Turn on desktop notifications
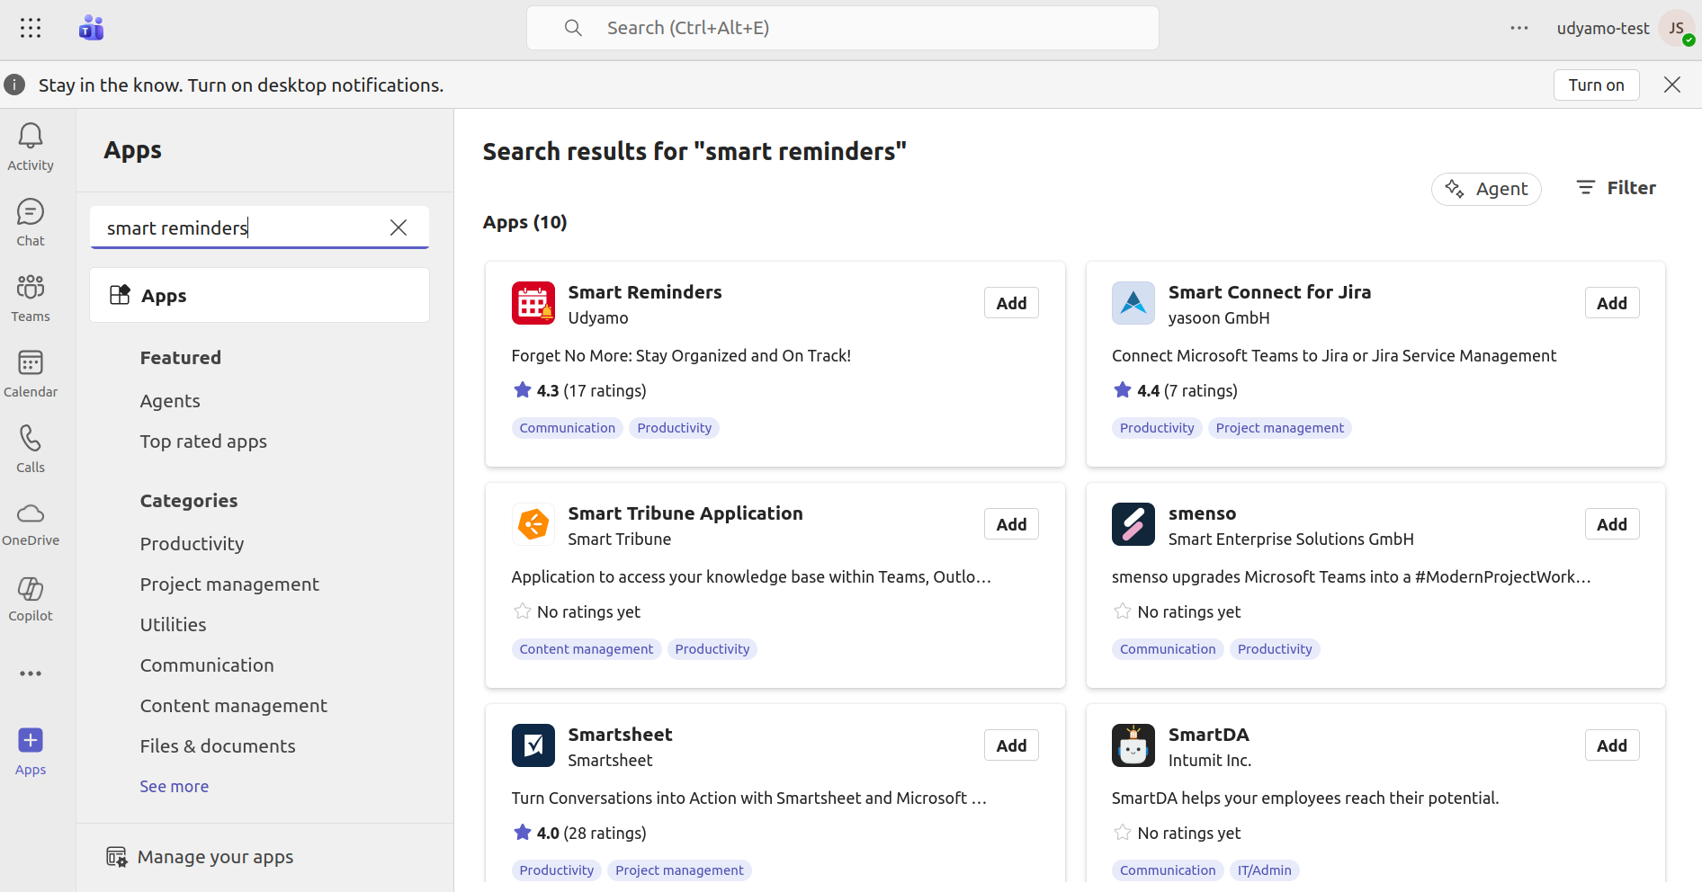This screenshot has width=1702, height=892. click(1596, 85)
